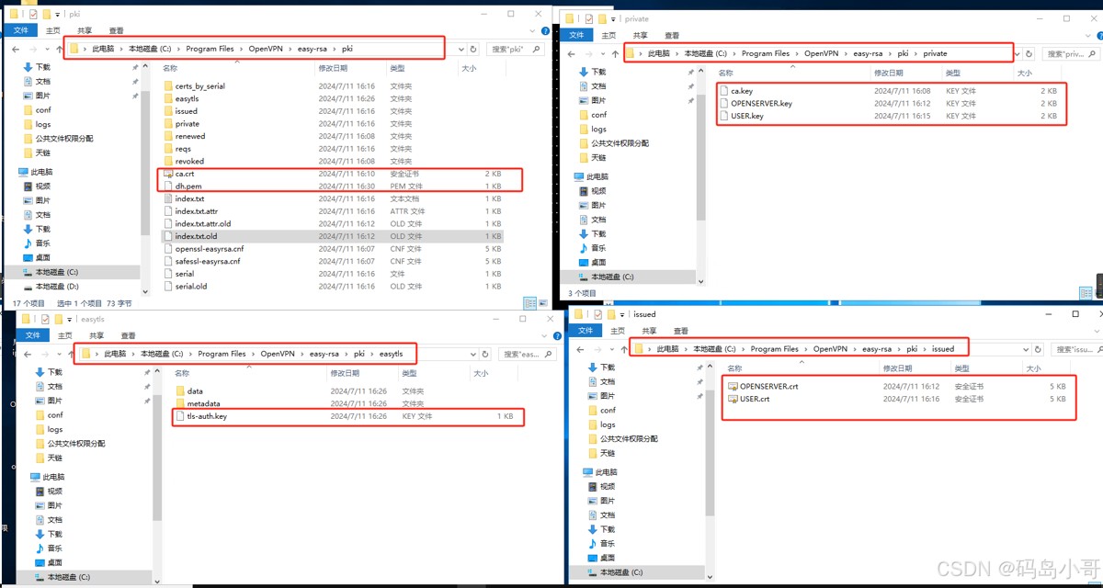Open the 文件 menu in pki window
Image resolution: width=1103 pixels, height=588 pixels.
20,30
